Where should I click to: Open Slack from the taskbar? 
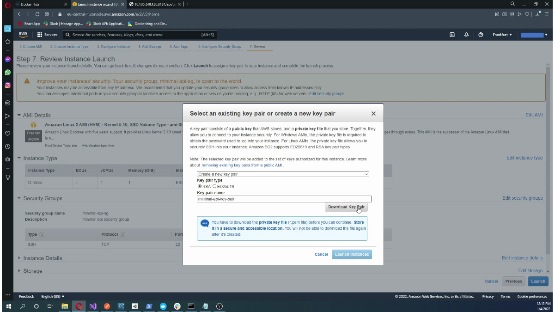coord(177,306)
